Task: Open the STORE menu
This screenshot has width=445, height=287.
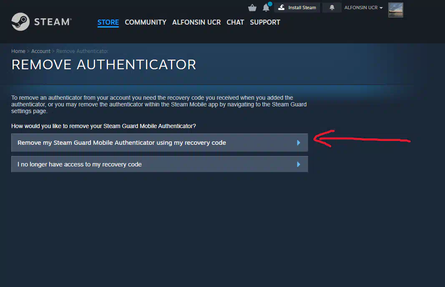Action: coord(108,22)
